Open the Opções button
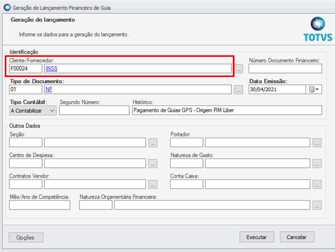Viewport: 335px width, 252px height. [26, 237]
